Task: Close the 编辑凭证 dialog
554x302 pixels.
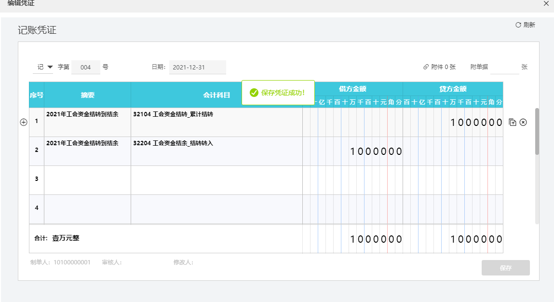Action: (x=546, y=4)
